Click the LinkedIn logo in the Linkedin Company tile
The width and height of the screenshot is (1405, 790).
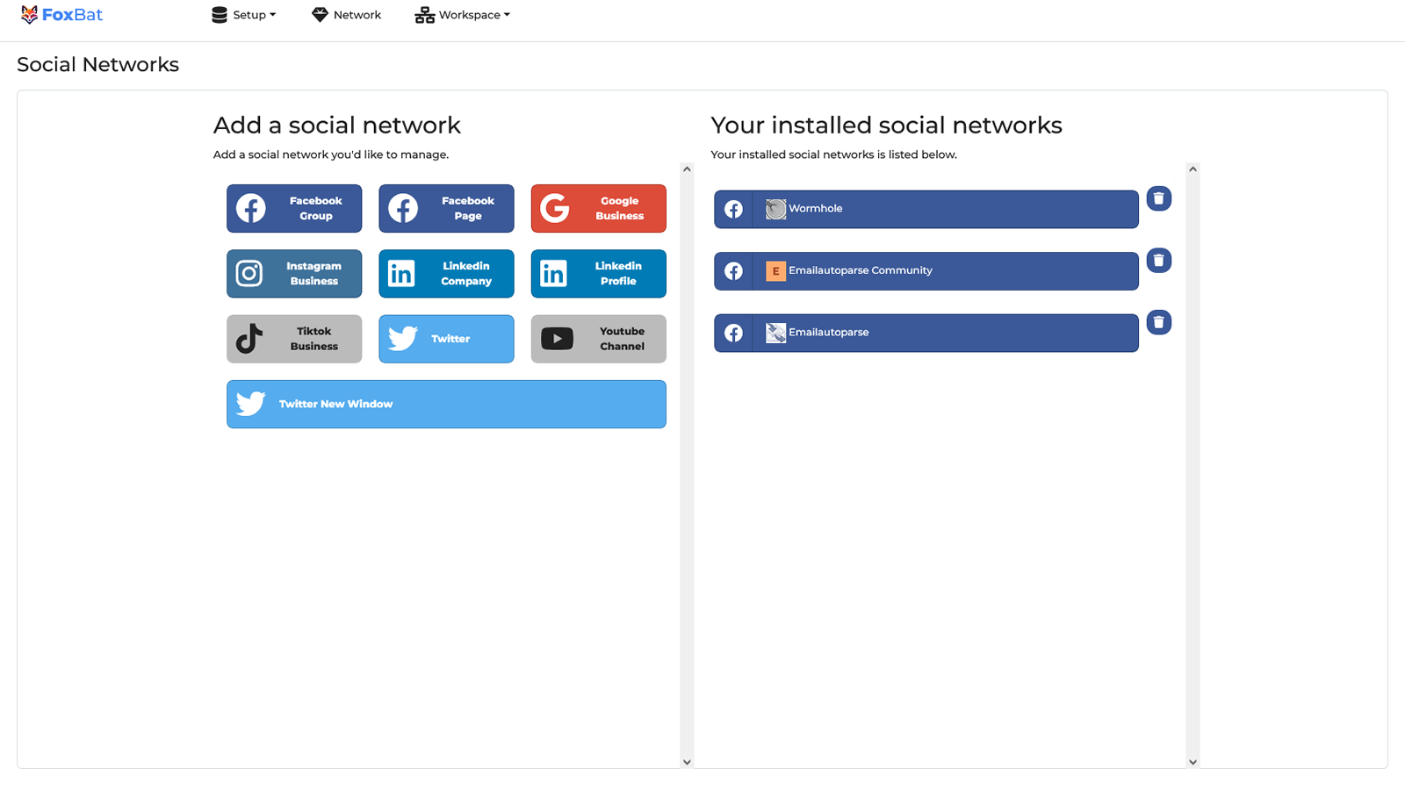point(401,274)
